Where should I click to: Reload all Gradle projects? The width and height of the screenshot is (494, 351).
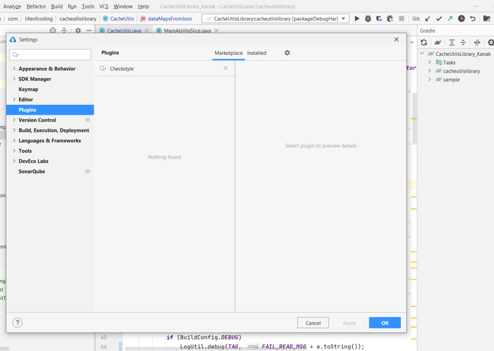[424, 42]
